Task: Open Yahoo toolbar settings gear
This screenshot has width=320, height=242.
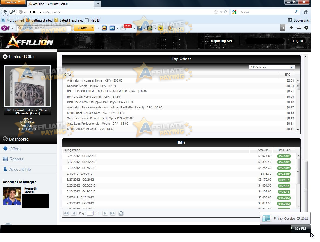Action: tap(306, 28)
